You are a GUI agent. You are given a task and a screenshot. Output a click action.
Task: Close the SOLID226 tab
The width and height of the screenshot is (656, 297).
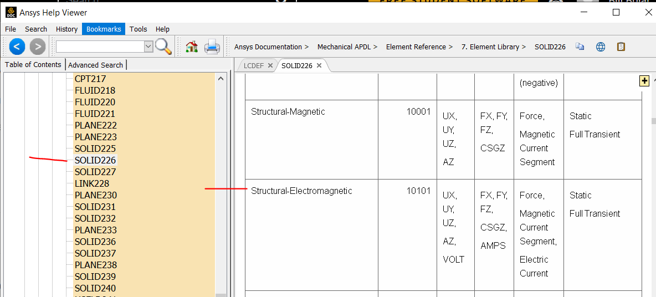319,65
